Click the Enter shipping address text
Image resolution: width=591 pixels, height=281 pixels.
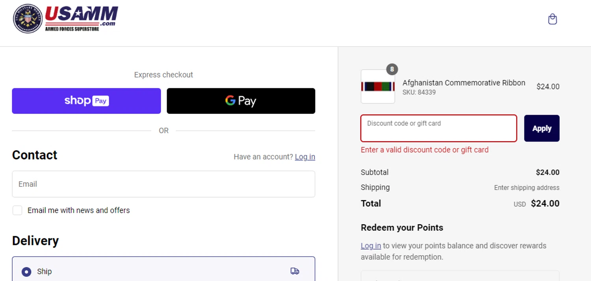526,188
